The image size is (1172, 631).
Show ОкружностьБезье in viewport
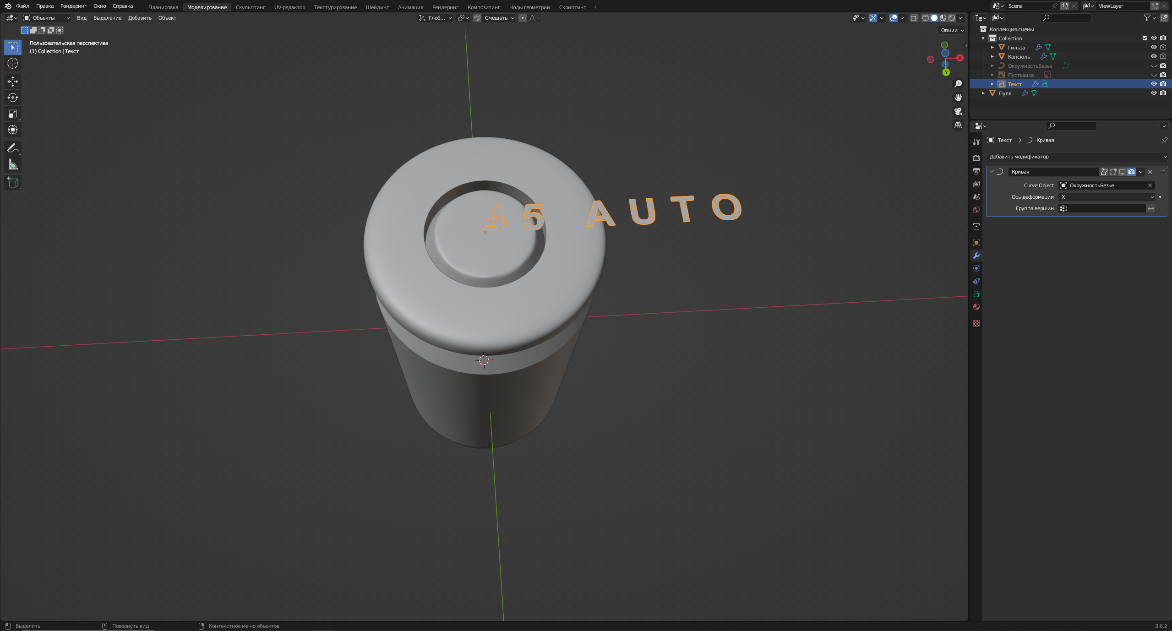[1154, 65]
